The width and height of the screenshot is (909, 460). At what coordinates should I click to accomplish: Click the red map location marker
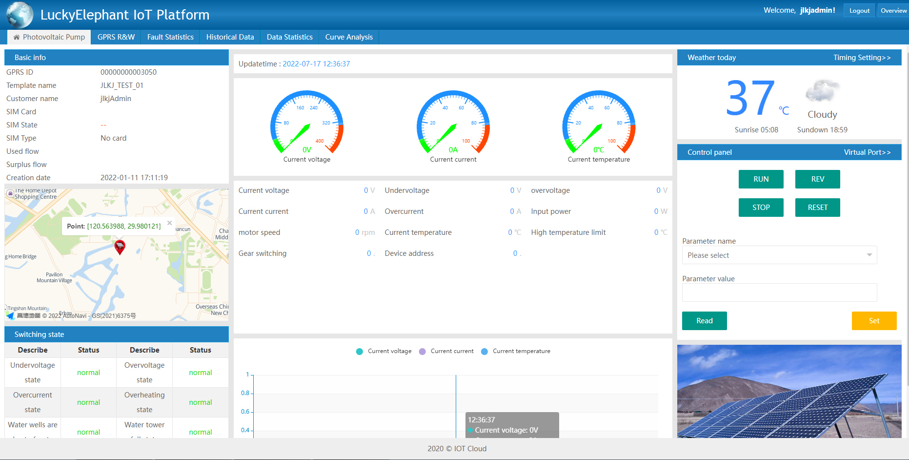pos(120,247)
